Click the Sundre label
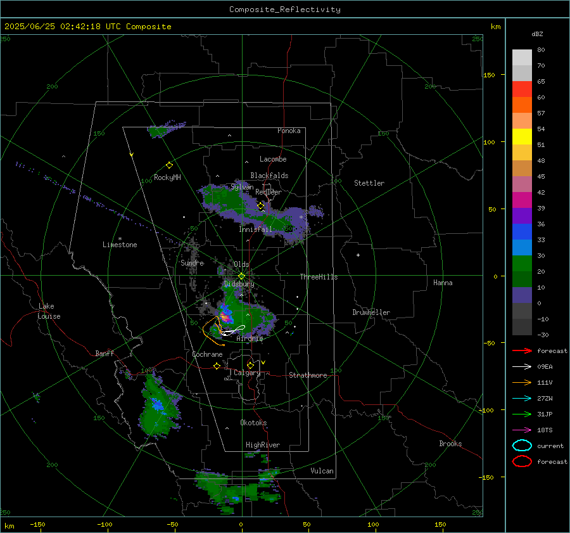 pyautogui.click(x=192, y=263)
